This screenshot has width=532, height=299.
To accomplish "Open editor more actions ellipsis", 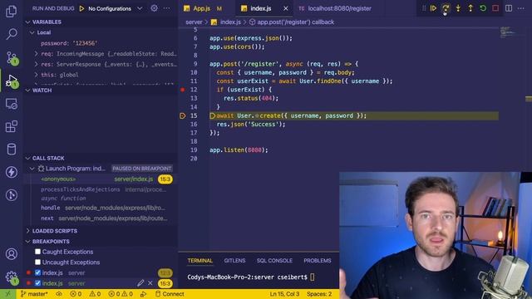I will [521, 8].
